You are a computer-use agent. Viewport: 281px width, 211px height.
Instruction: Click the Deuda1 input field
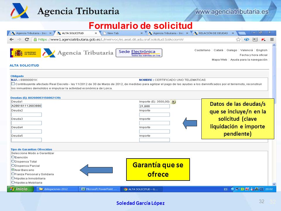point(27,106)
